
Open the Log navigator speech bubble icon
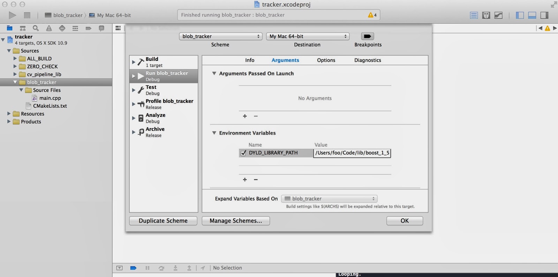(x=101, y=28)
